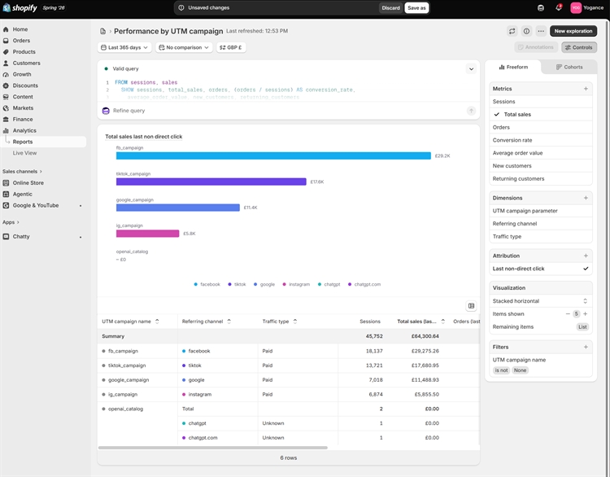Add a filter with plus icon

point(586,347)
